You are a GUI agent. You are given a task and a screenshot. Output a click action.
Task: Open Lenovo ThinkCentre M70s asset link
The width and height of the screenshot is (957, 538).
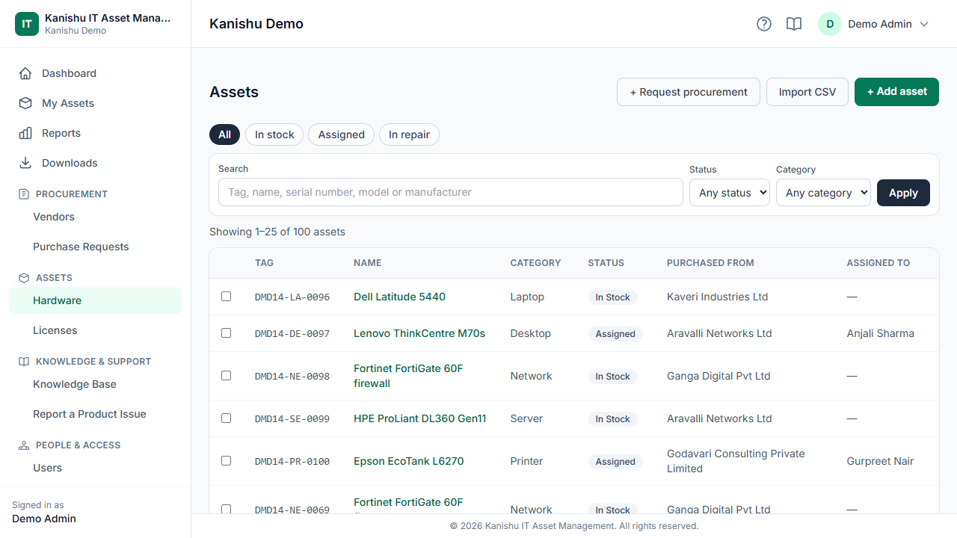[x=419, y=333]
